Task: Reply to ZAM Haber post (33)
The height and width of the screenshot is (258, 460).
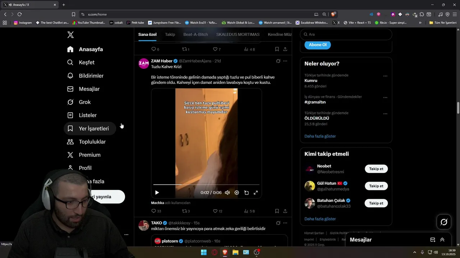Action: click(x=156, y=211)
